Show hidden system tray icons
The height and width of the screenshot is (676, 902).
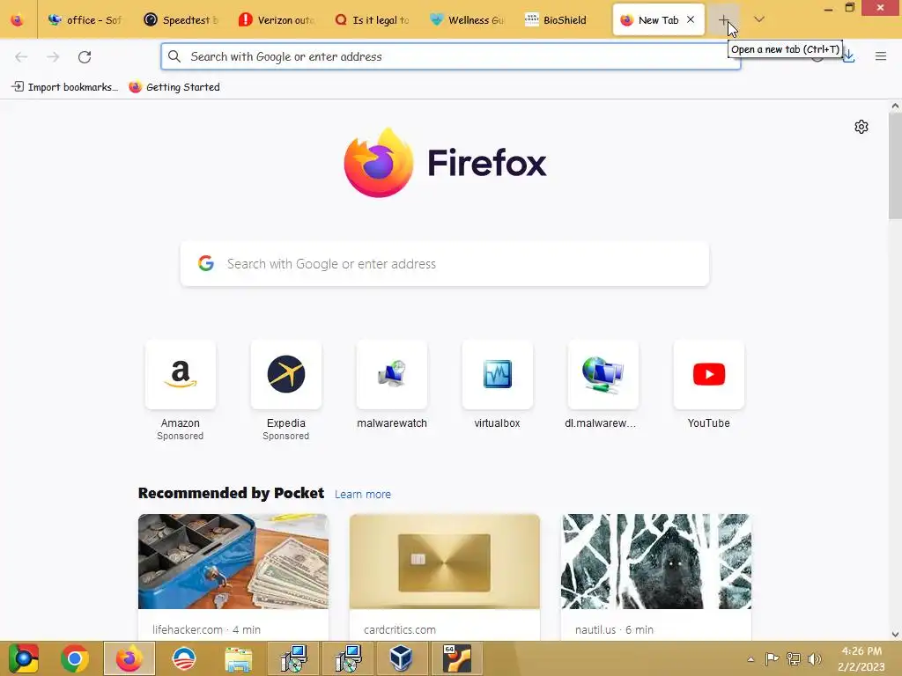[x=750, y=659]
